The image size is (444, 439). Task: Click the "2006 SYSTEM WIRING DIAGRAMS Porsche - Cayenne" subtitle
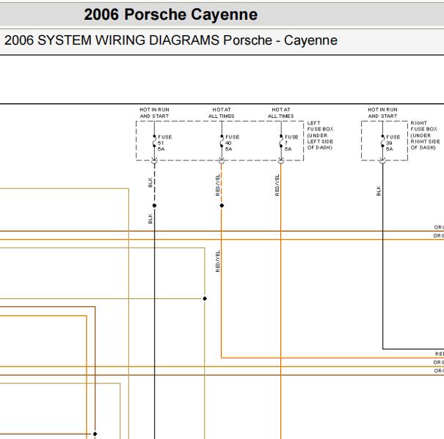(171, 40)
